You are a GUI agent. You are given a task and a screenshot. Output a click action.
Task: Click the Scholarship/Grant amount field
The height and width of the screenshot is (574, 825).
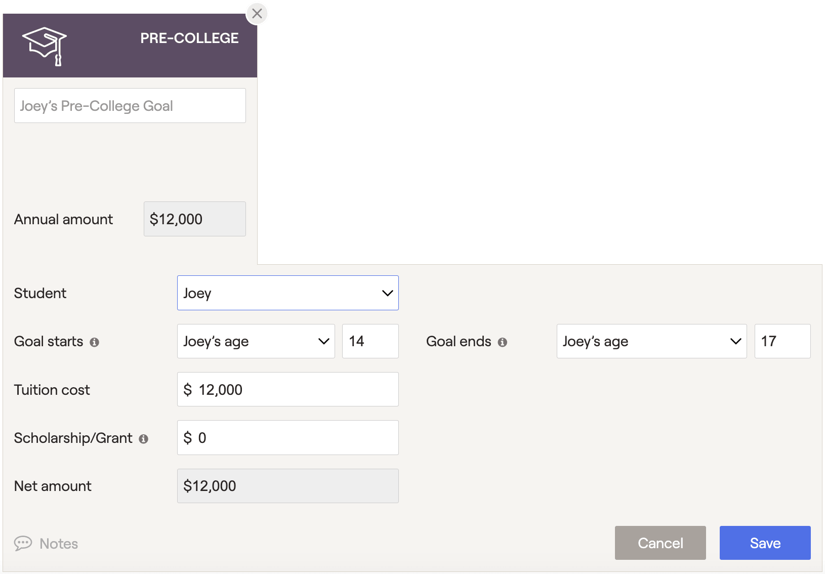288,438
